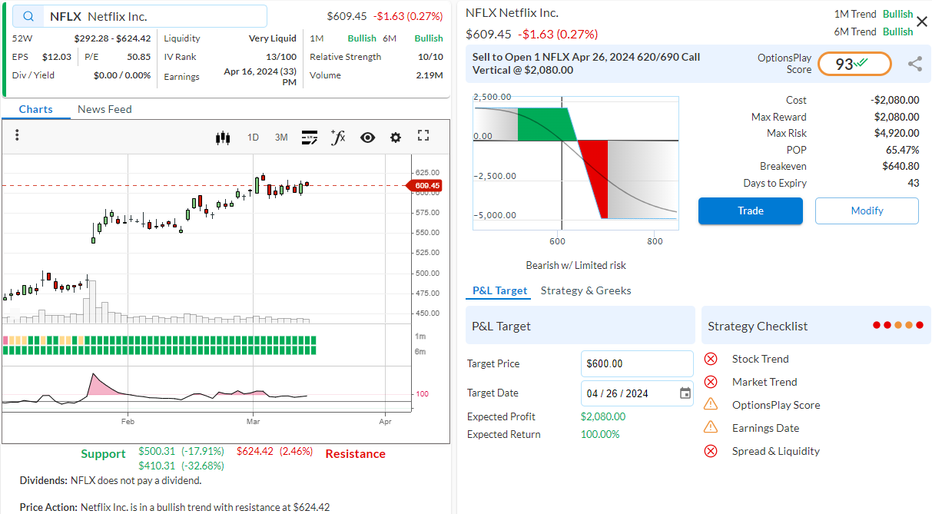The width and height of the screenshot is (932, 514).
Task: Click the 52W range $292.28 - $624.42
Action: [112, 38]
